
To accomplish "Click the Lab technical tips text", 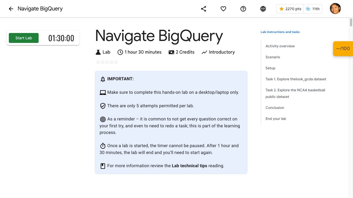I will coord(189,166).
